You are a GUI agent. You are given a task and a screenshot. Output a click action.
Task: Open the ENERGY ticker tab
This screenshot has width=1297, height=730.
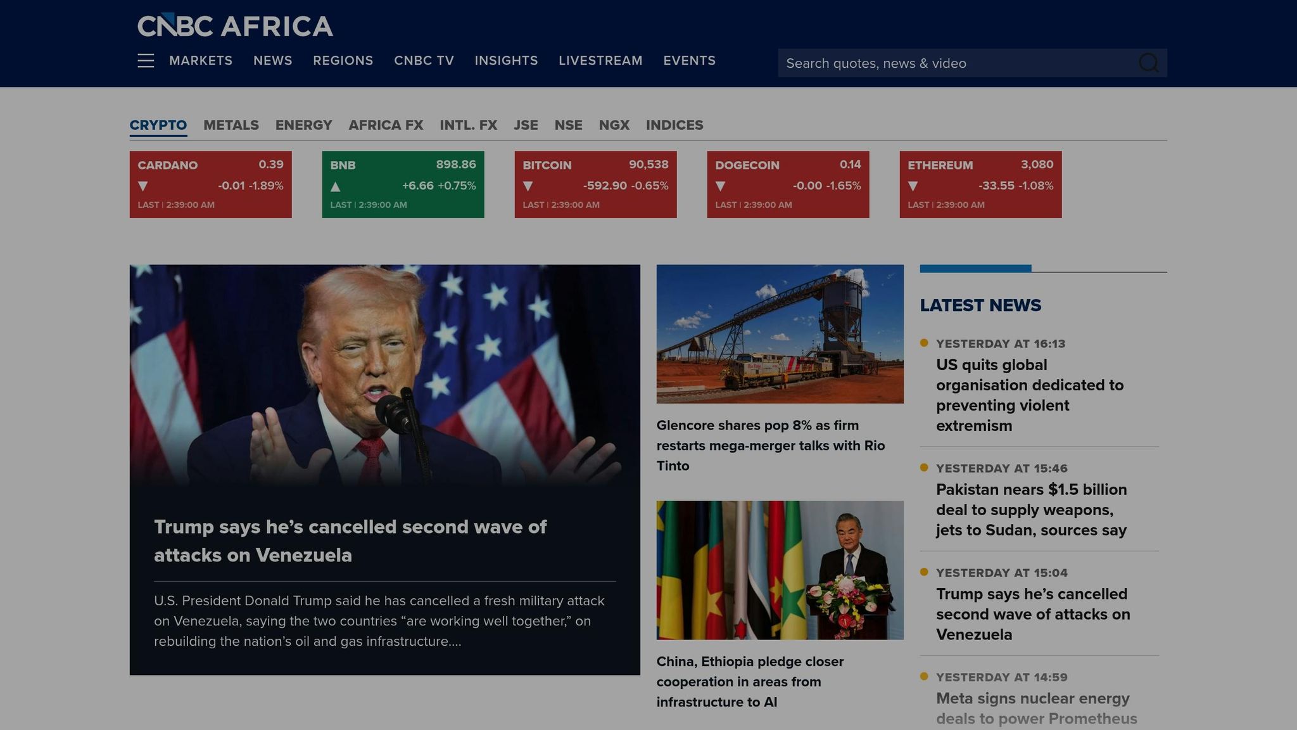click(303, 125)
